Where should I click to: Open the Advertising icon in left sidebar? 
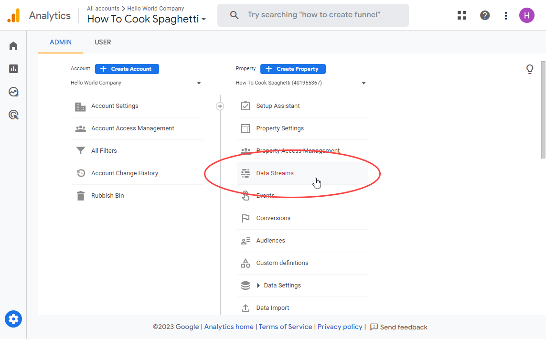coord(13,115)
